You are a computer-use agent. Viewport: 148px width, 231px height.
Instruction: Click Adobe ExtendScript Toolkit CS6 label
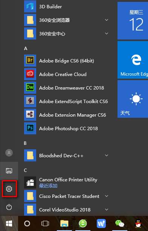73,102
